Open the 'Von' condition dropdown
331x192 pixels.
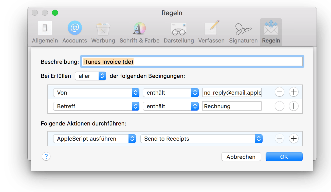pos(96,93)
